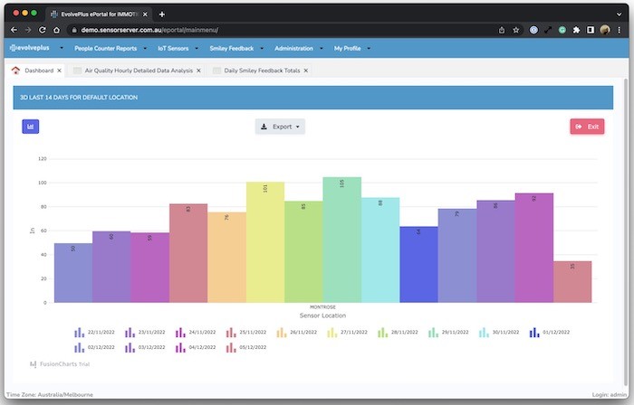
Task: Switch to Daily Smiley Feedback Totals tab
Action: 259,71
